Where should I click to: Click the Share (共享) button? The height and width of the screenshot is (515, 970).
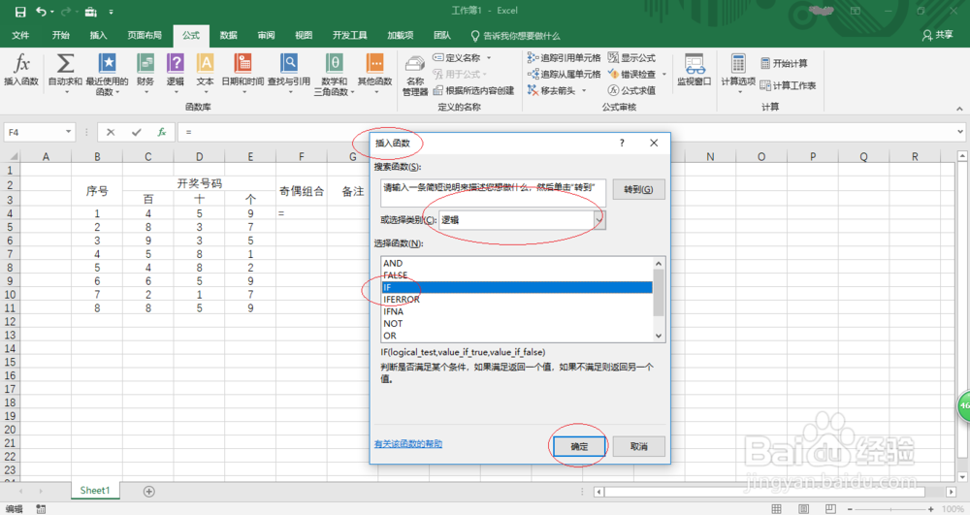click(x=938, y=35)
